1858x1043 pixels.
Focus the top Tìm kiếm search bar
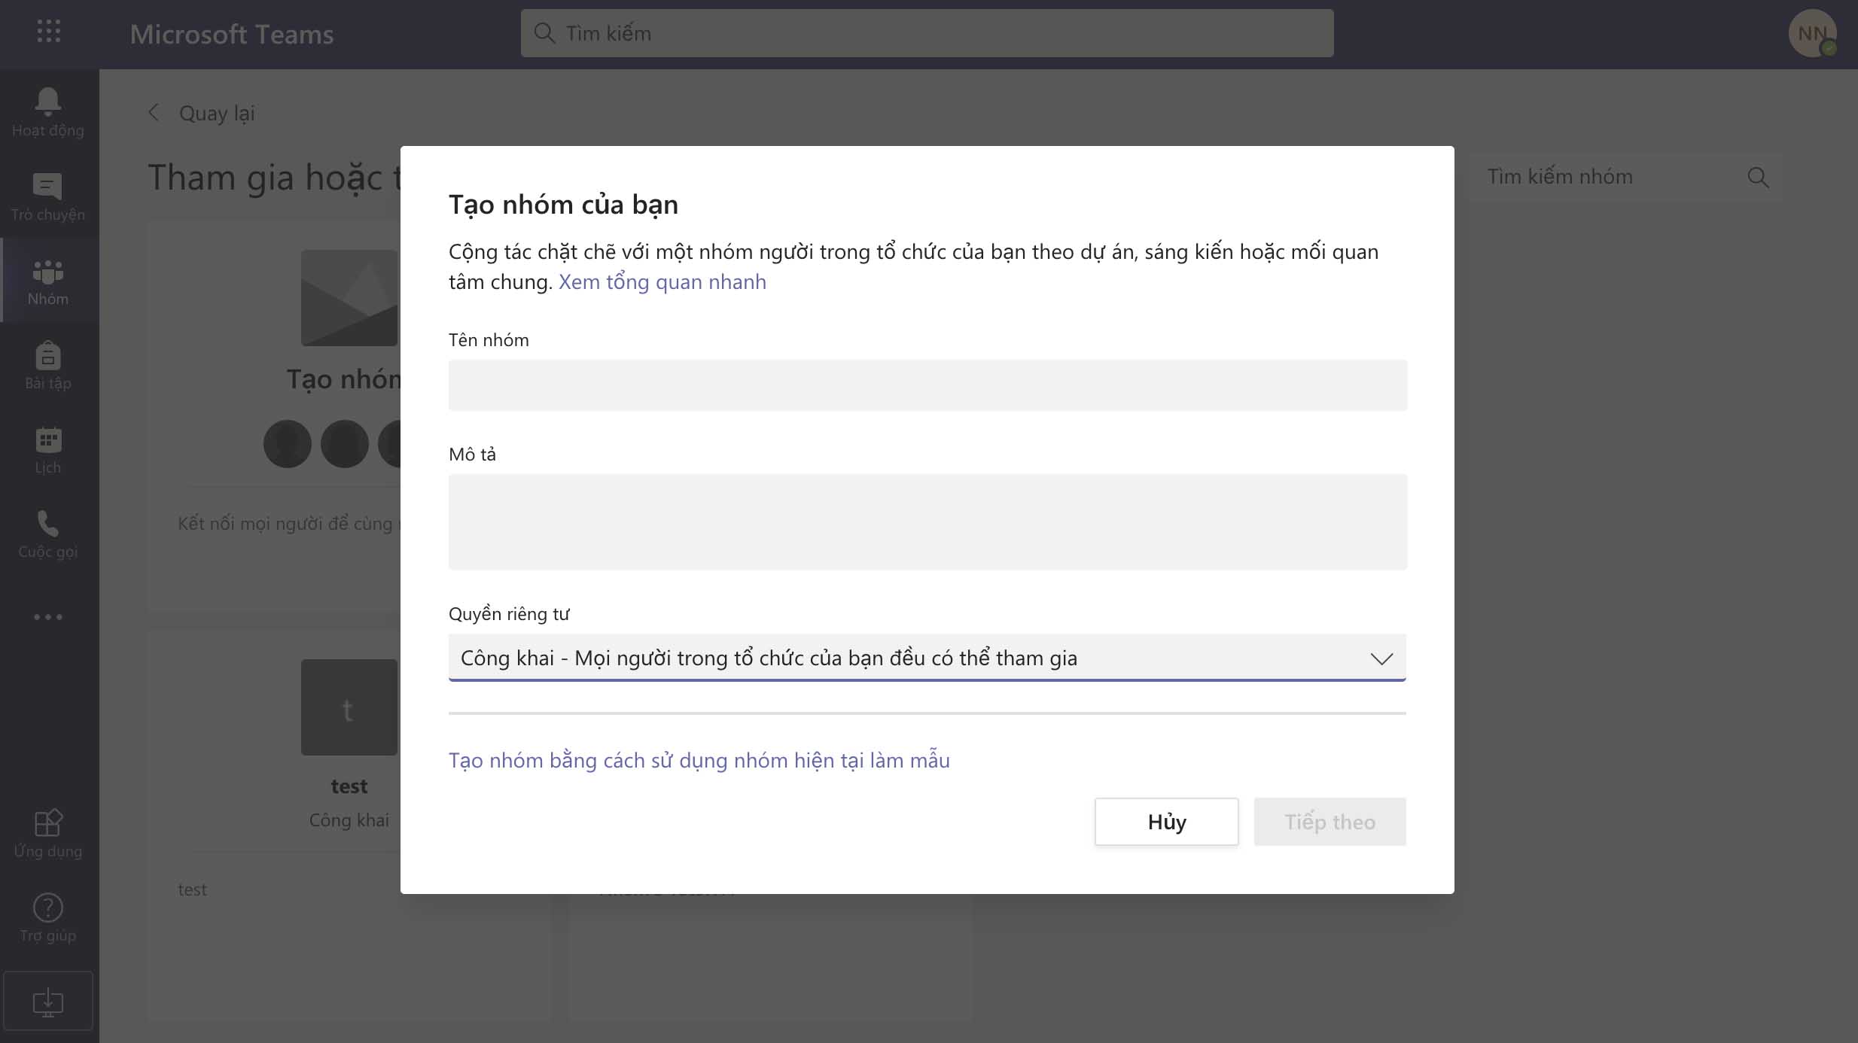927,33
